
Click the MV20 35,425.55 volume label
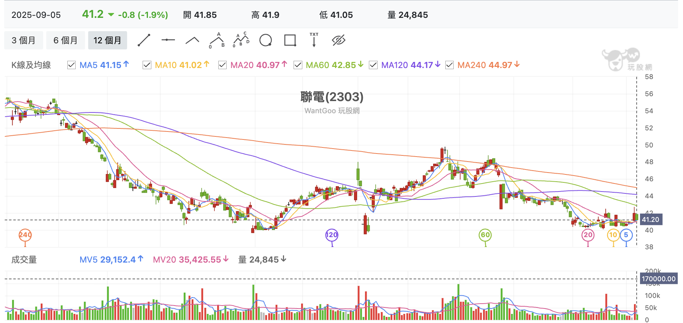187,260
